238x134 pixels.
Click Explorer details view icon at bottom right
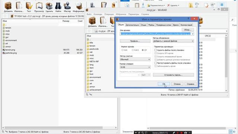click(x=231, y=131)
